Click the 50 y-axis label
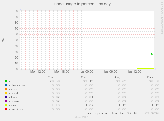 coord(16,40)
